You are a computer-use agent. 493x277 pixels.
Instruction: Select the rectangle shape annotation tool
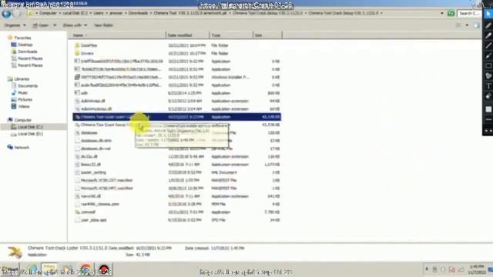pos(488,65)
